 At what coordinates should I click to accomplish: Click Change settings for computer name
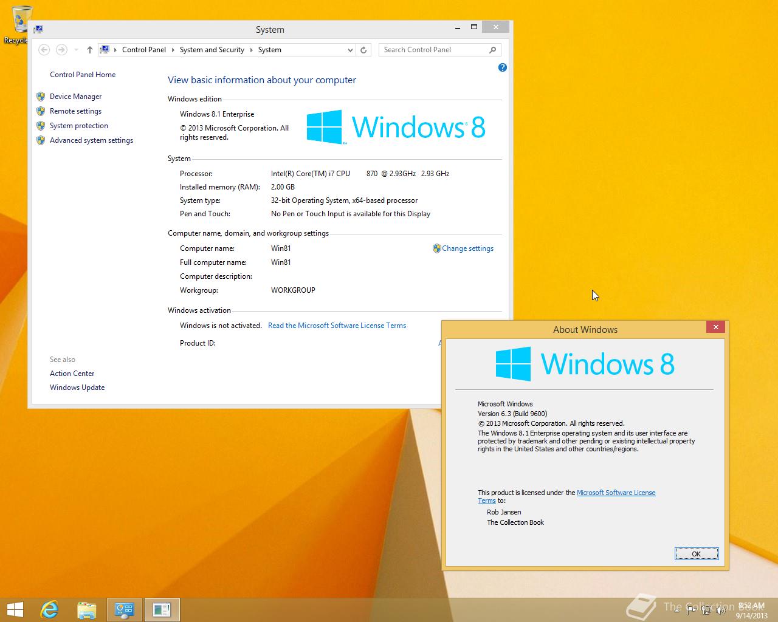click(x=467, y=248)
